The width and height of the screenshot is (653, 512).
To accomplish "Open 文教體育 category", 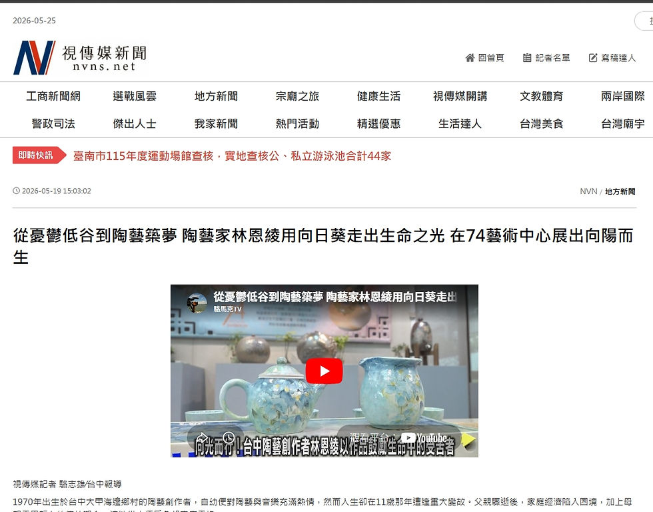I will [x=541, y=96].
